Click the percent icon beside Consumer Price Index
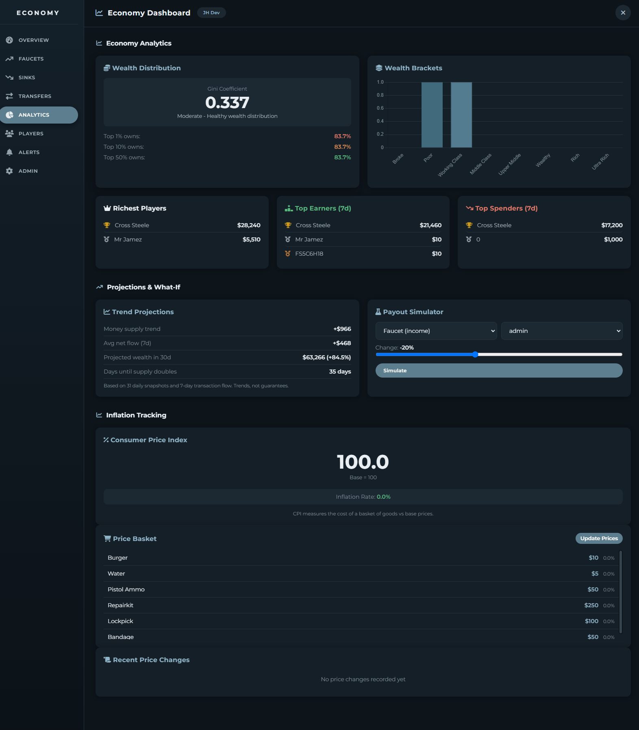This screenshot has height=730, width=639. [106, 440]
